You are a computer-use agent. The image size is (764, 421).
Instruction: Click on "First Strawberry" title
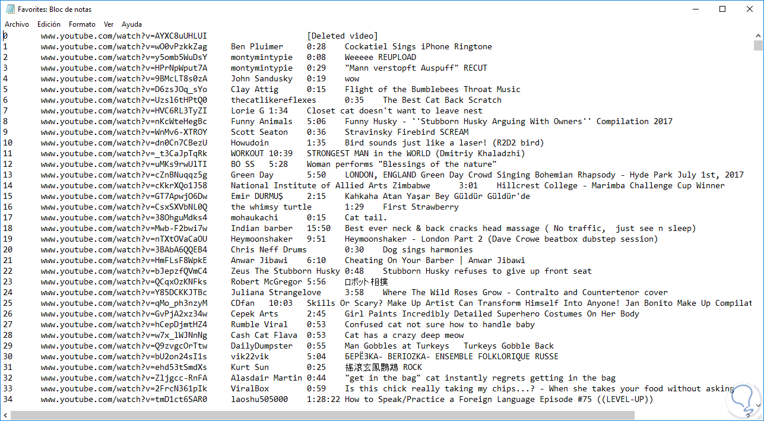(x=421, y=207)
